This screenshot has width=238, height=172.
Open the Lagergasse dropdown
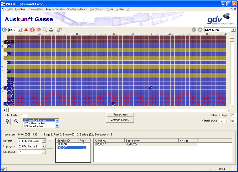pos(44,146)
